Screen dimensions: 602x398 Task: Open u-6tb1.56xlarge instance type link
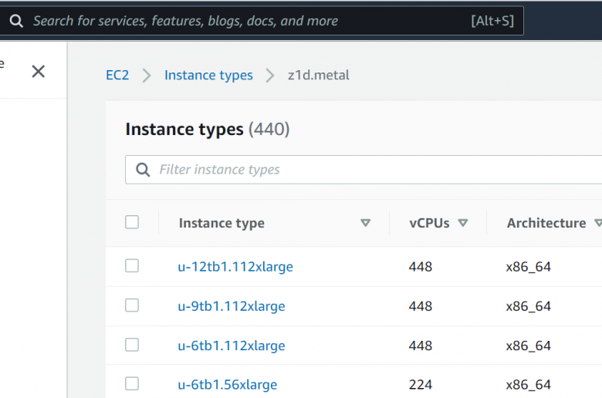227,385
